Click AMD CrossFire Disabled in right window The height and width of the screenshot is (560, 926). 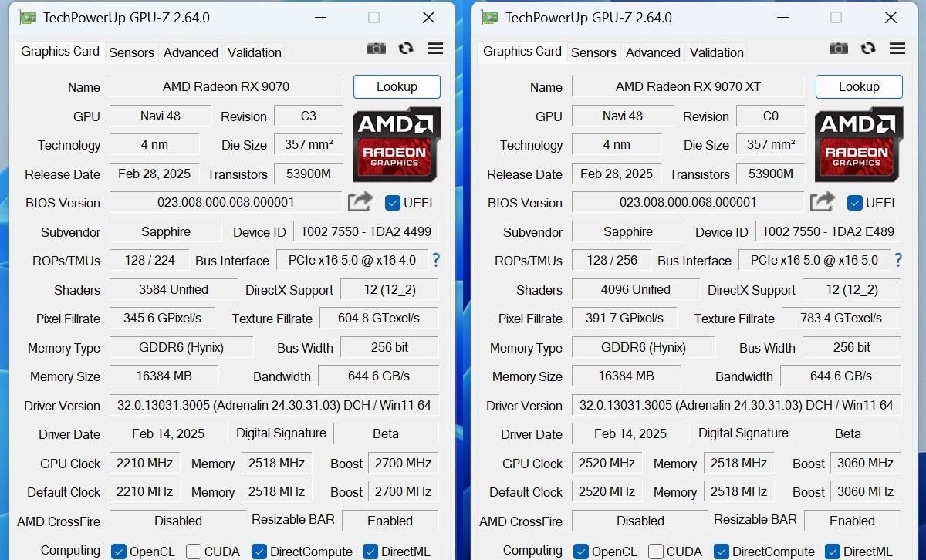pyautogui.click(x=640, y=521)
